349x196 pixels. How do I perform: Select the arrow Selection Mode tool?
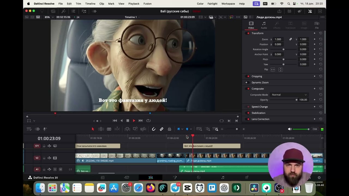(93, 129)
